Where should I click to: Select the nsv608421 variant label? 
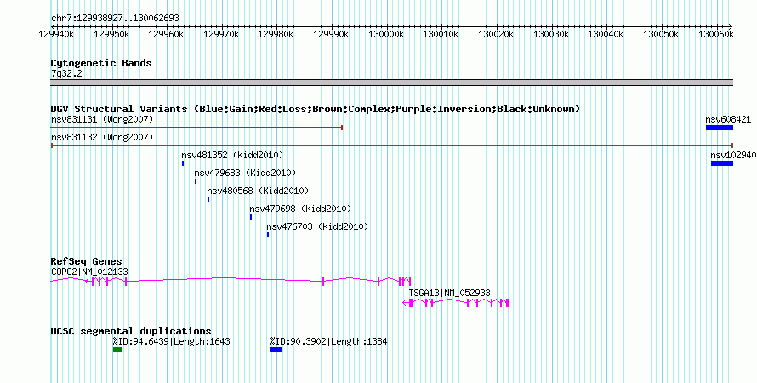(728, 119)
